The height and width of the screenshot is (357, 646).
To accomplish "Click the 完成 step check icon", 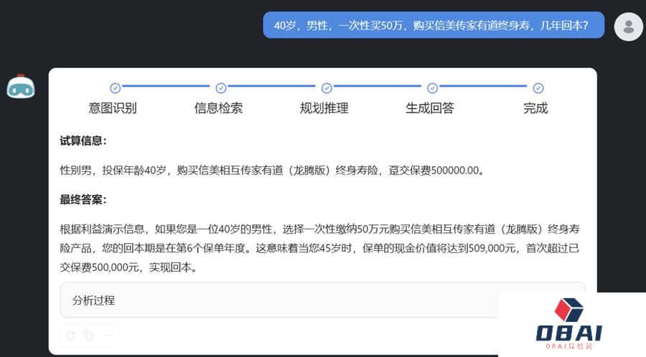I will pyautogui.click(x=538, y=88).
